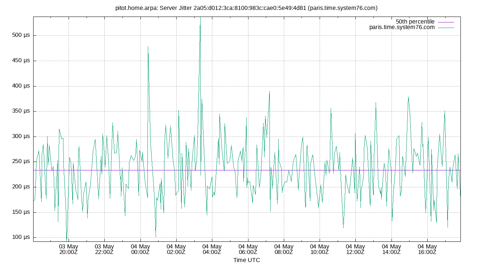Click the 'Time UTC' axis title
The width and height of the screenshot is (494, 265).
pos(247,260)
